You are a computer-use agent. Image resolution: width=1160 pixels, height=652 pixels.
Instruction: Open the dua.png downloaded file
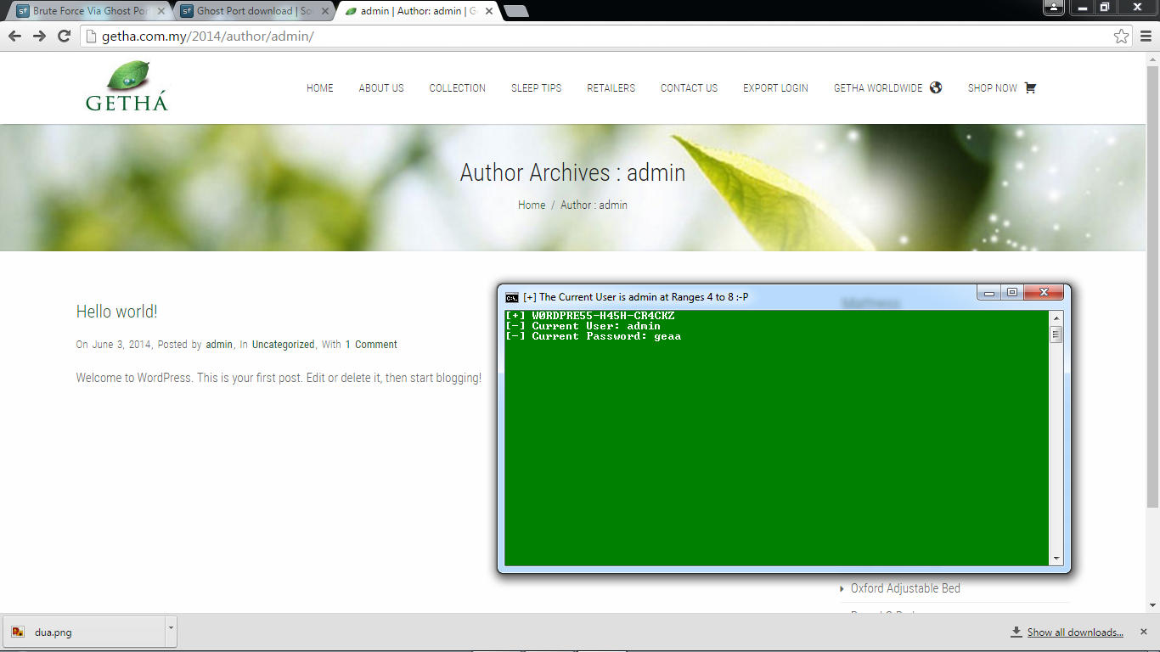(x=85, y=632)
